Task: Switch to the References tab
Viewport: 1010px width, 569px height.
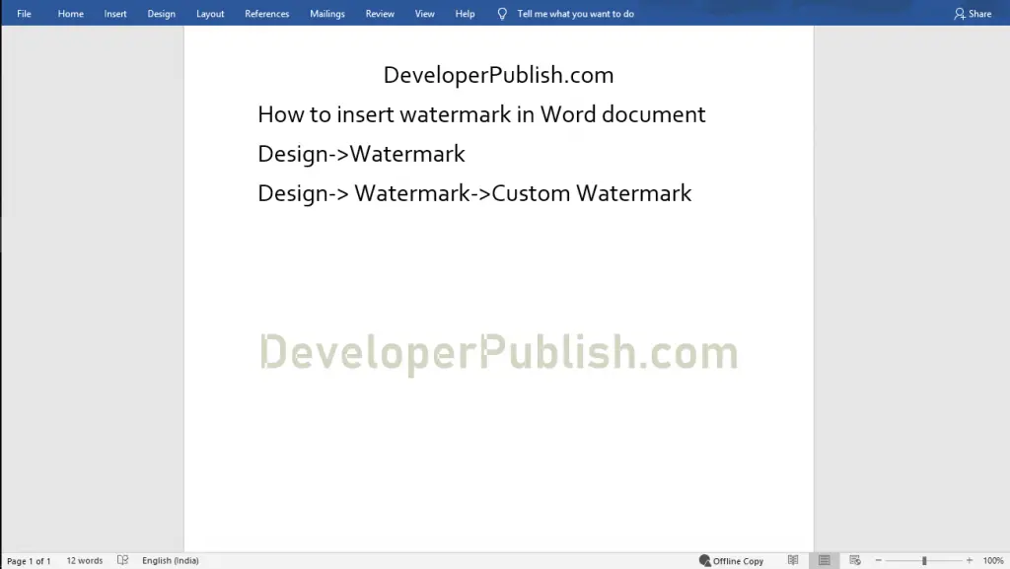Action: 266,14
